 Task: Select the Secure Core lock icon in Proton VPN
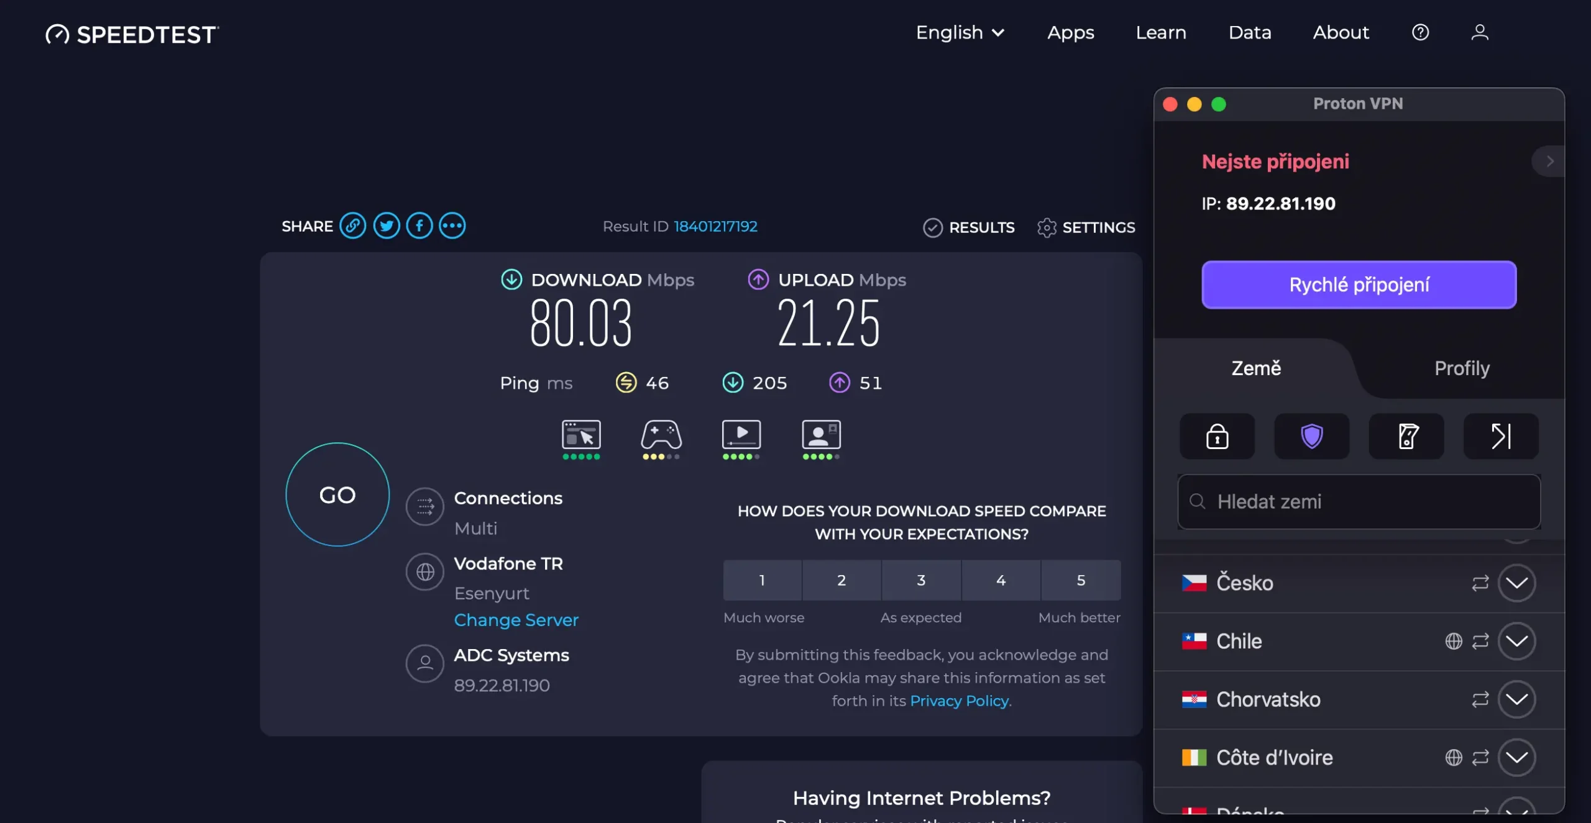pos(1217,436)
